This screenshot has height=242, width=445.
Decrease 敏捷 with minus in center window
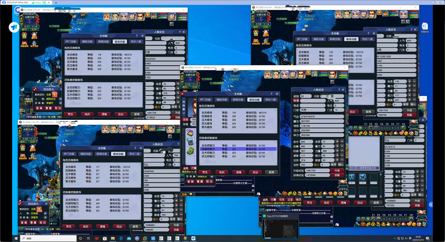[x=342, y=160]
